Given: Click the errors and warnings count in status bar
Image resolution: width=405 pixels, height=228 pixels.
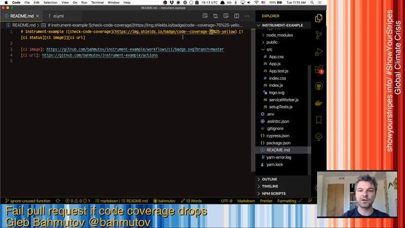Looking at the screenshot, I should (x=78, y=201).
